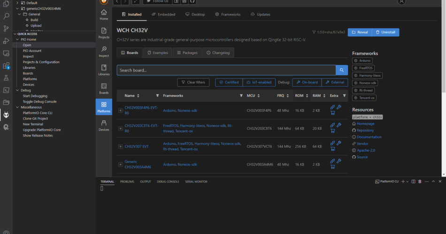Sort boards by ROM column
Image resolution: width=446 pixels, height=234 pixels.
[x=307, y=95]
